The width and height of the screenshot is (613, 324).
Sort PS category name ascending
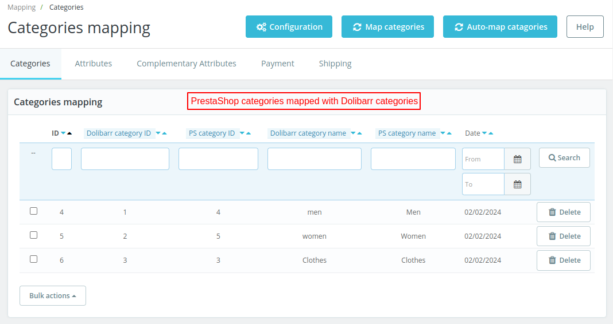pos(449,133)
